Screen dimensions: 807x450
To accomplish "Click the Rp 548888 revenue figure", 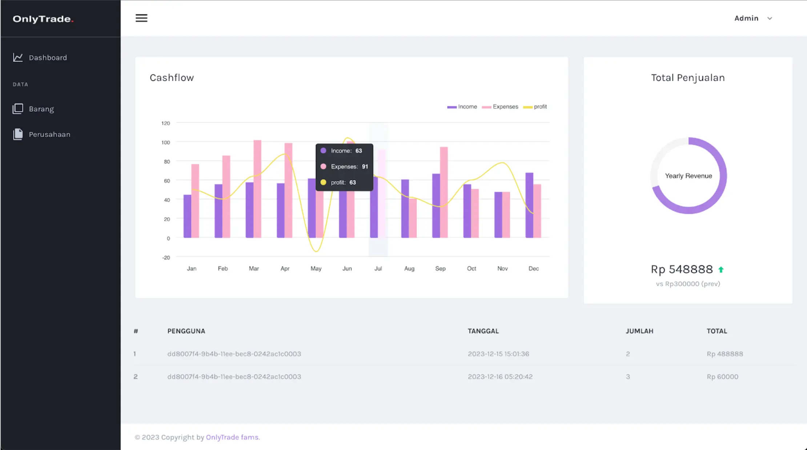I will click(682, 269).
